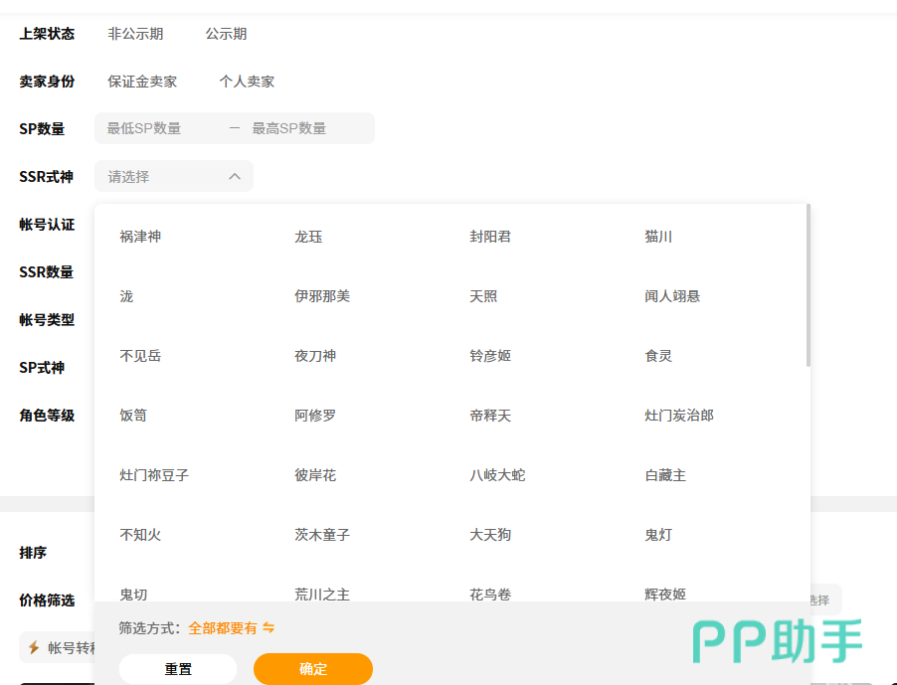The image size is (897, 685).
Task: Choose 保证金卖家 seller type
Action: 142,82
